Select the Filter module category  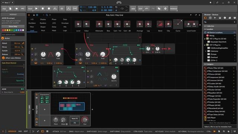[x=32, y=27]
